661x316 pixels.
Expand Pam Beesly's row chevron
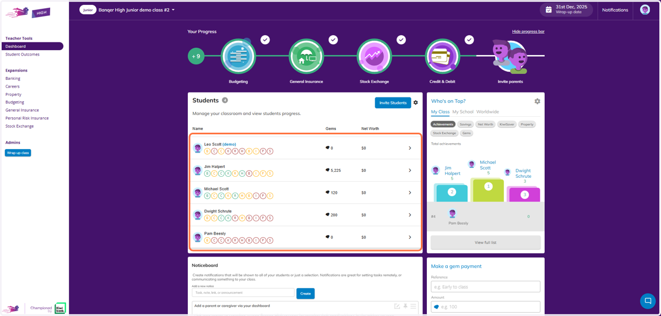(x=410, y=237)
